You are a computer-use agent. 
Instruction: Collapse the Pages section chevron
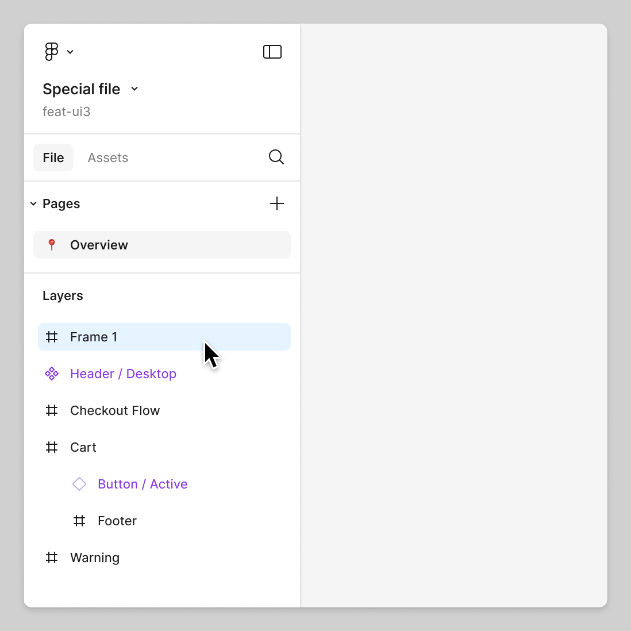pos(33,204)
